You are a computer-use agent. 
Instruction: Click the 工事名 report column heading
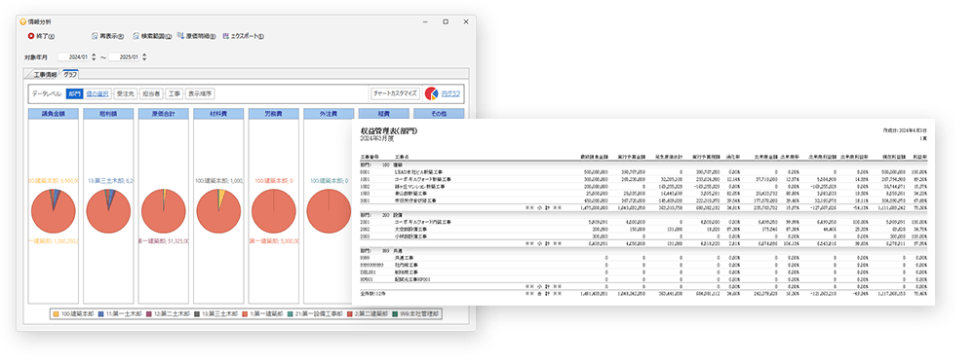[402, 157]
